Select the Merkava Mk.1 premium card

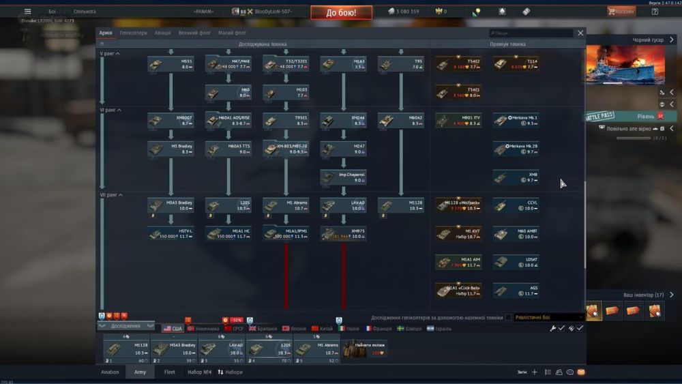[x=516, y=121]
